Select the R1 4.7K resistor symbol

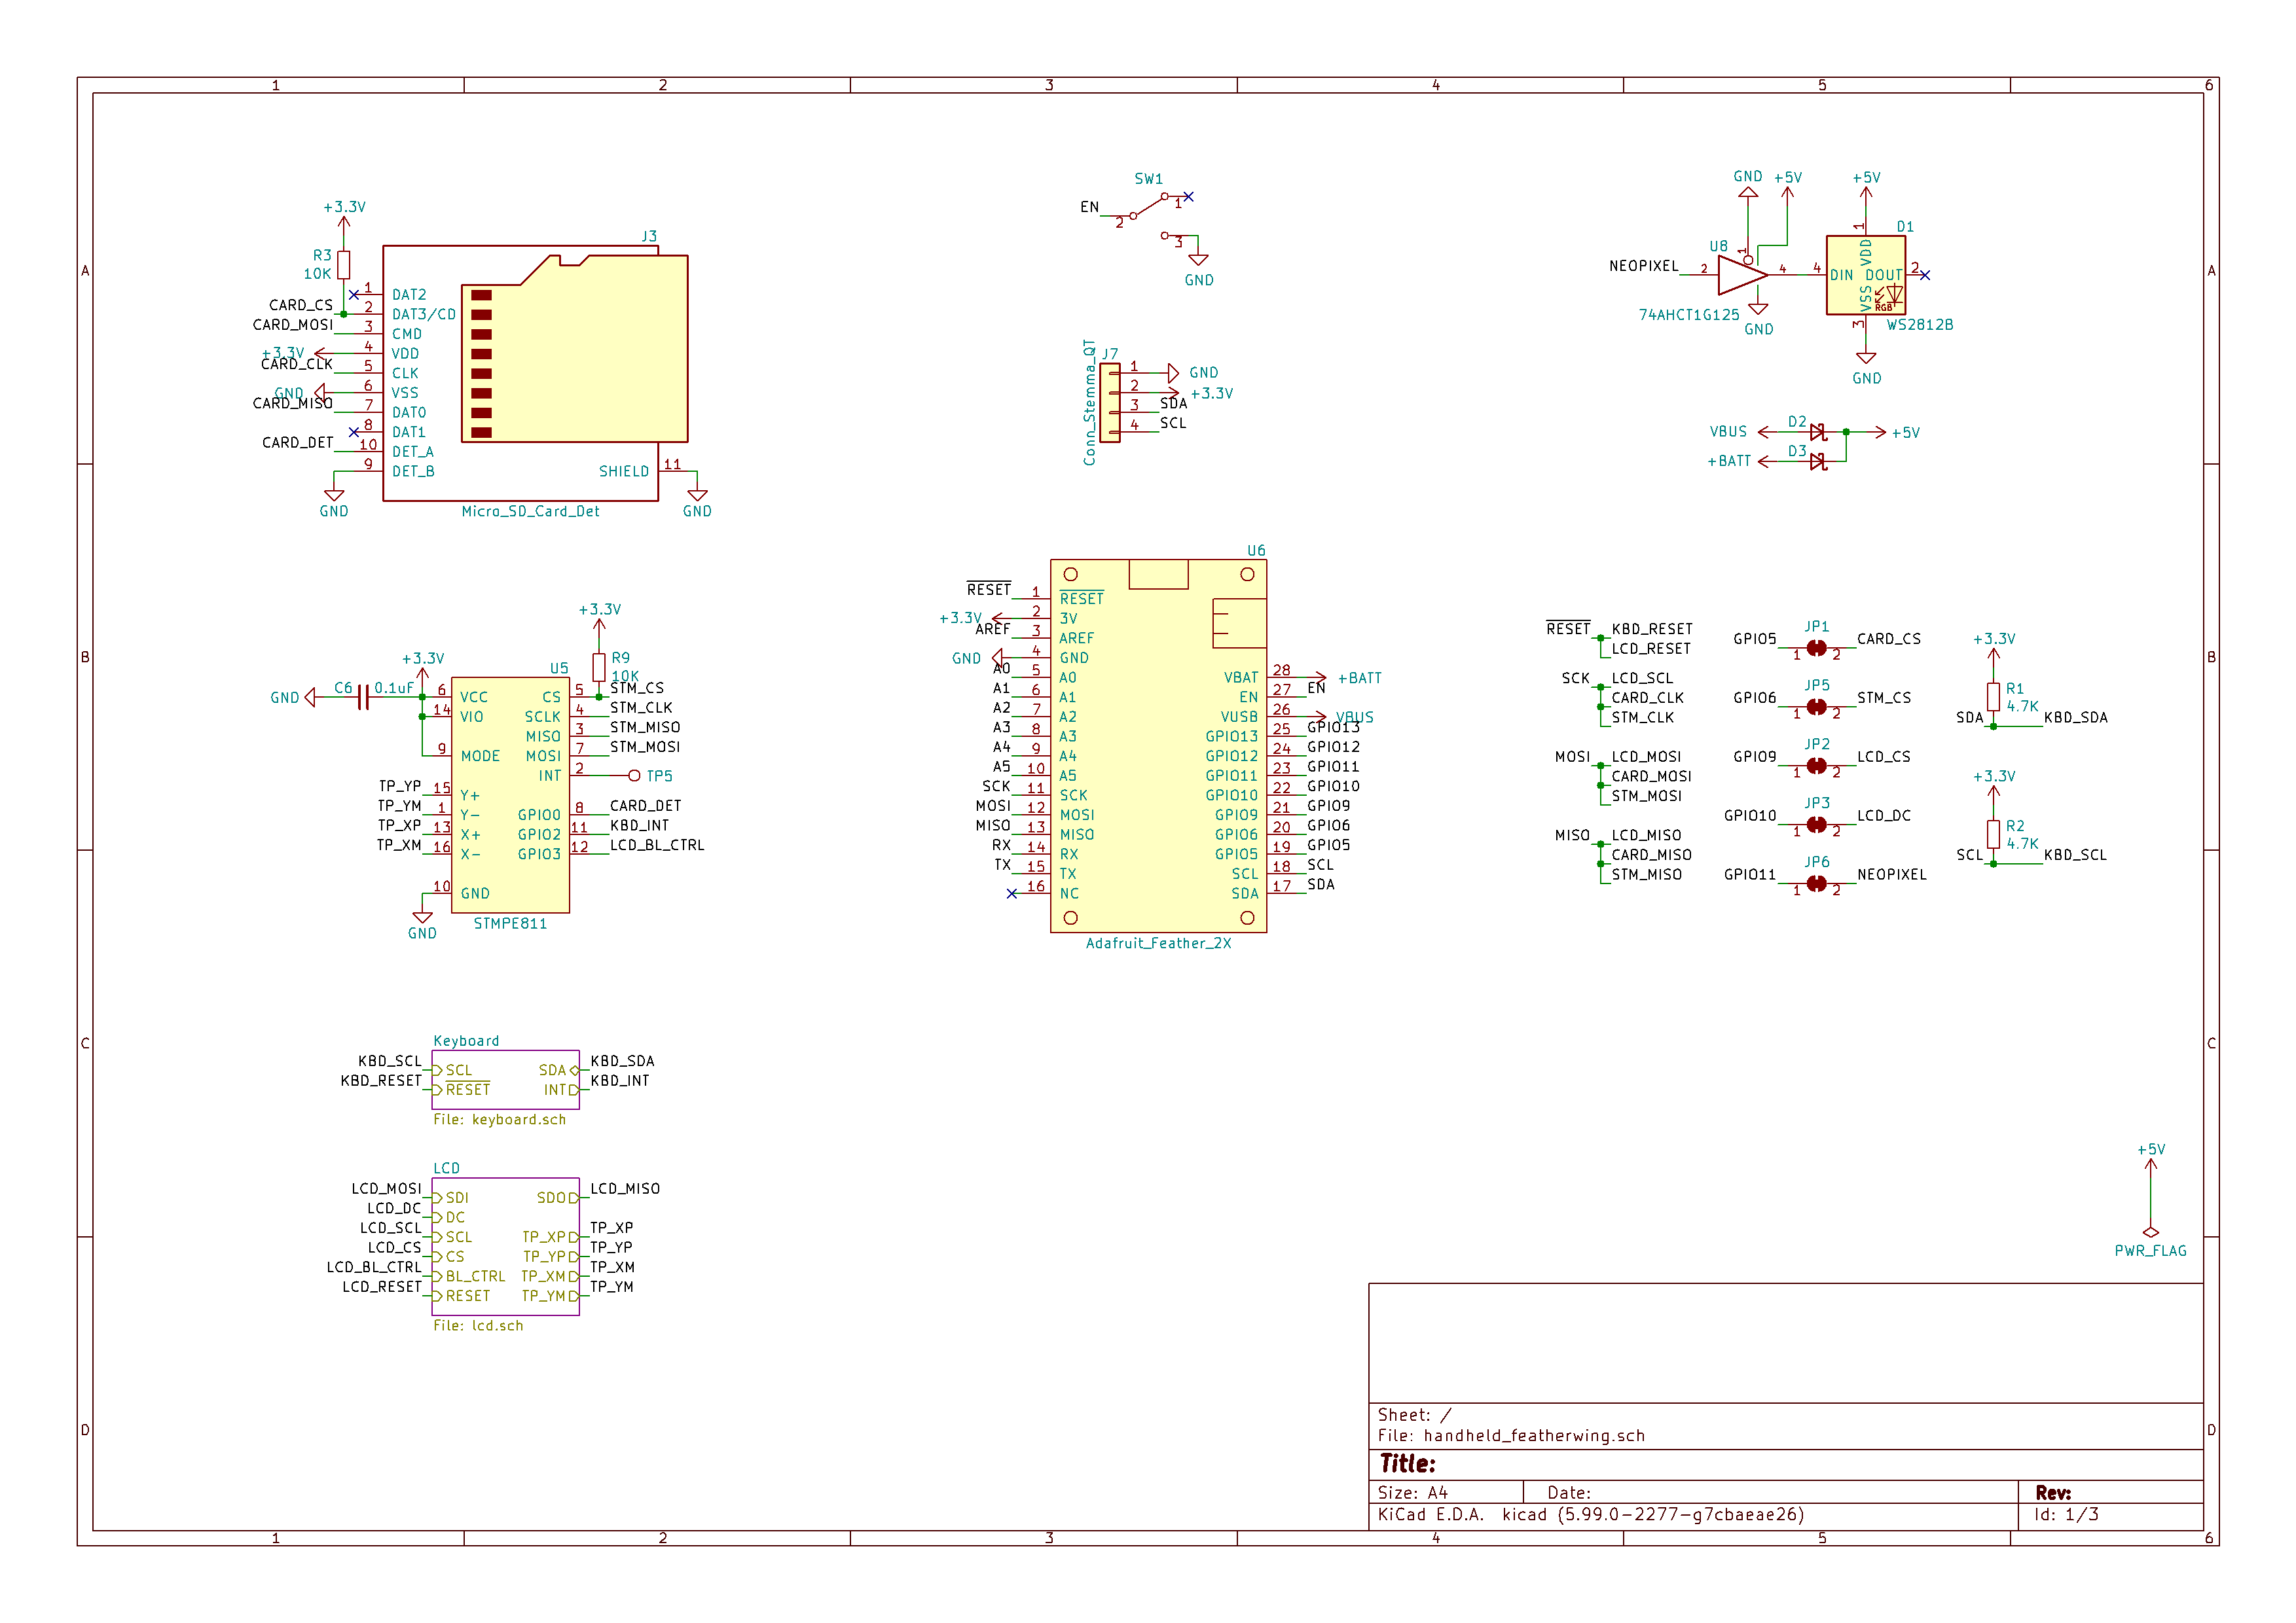pos(1993,696)
